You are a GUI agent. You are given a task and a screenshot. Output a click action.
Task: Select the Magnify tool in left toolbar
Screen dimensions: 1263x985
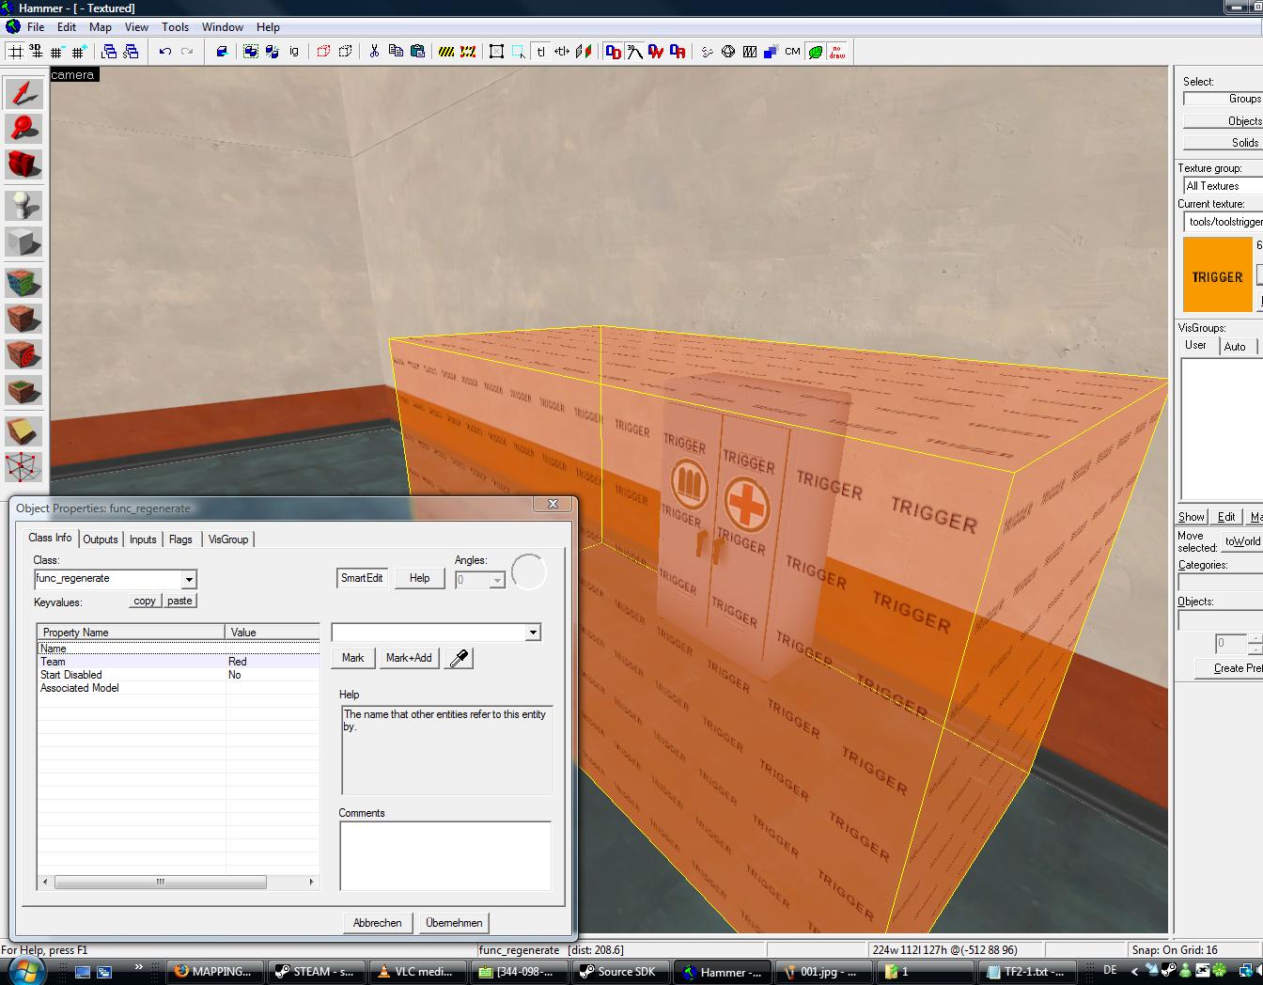23,130
